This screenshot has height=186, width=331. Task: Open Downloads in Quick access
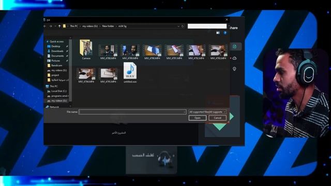pyautogui.click(x=57, y=51)
